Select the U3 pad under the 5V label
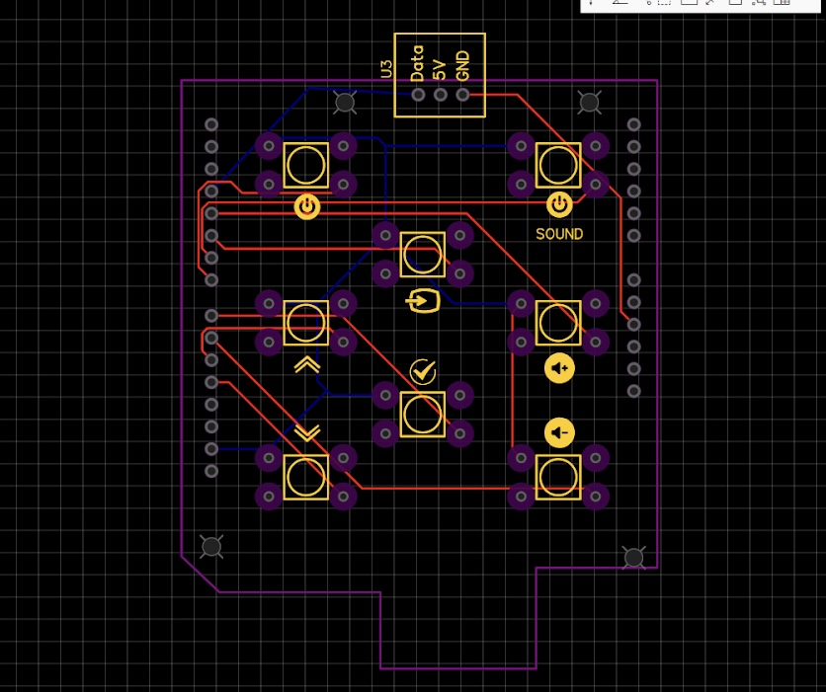The image size is (826, 692). pyautogui.click(x=441, y=95)
